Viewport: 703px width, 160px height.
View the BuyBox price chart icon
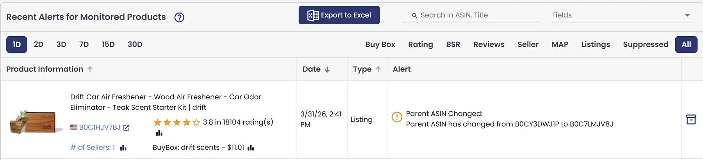pyautogui.click(x=251, y=148)
